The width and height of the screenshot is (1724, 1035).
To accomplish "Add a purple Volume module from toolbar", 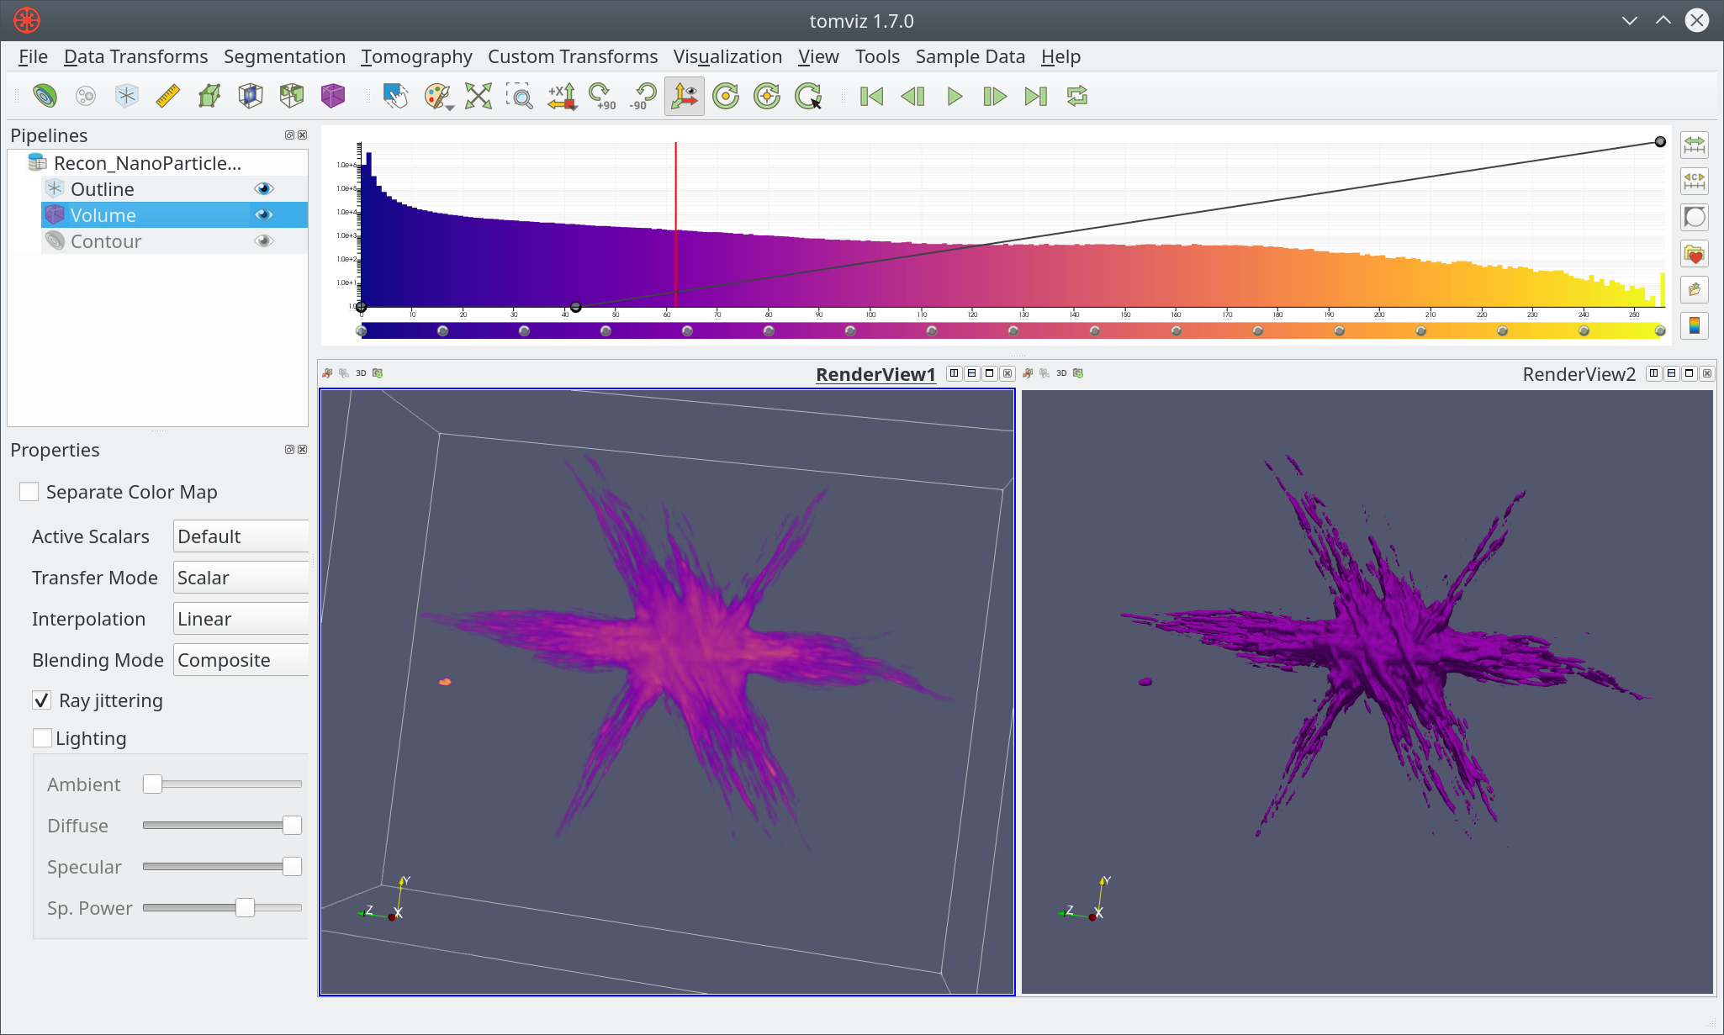I will [333, 96].
